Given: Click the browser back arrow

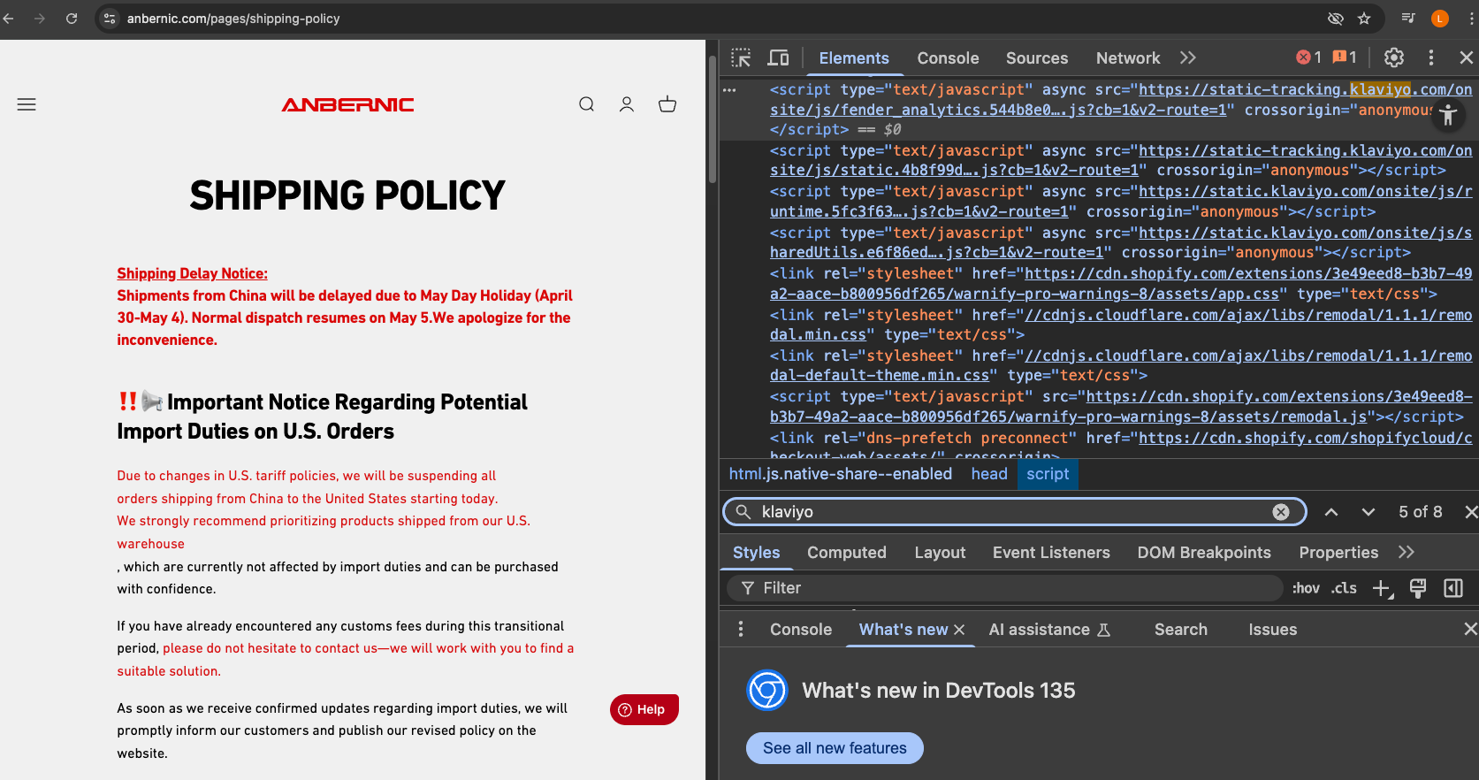Looking at the screenshot, I should pyautogui.click(x=9, y=19).
